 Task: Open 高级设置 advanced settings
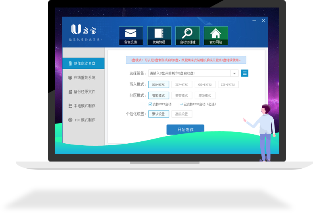pos(182,114)
